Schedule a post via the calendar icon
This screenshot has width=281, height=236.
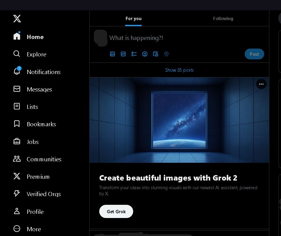pos(156,54)
